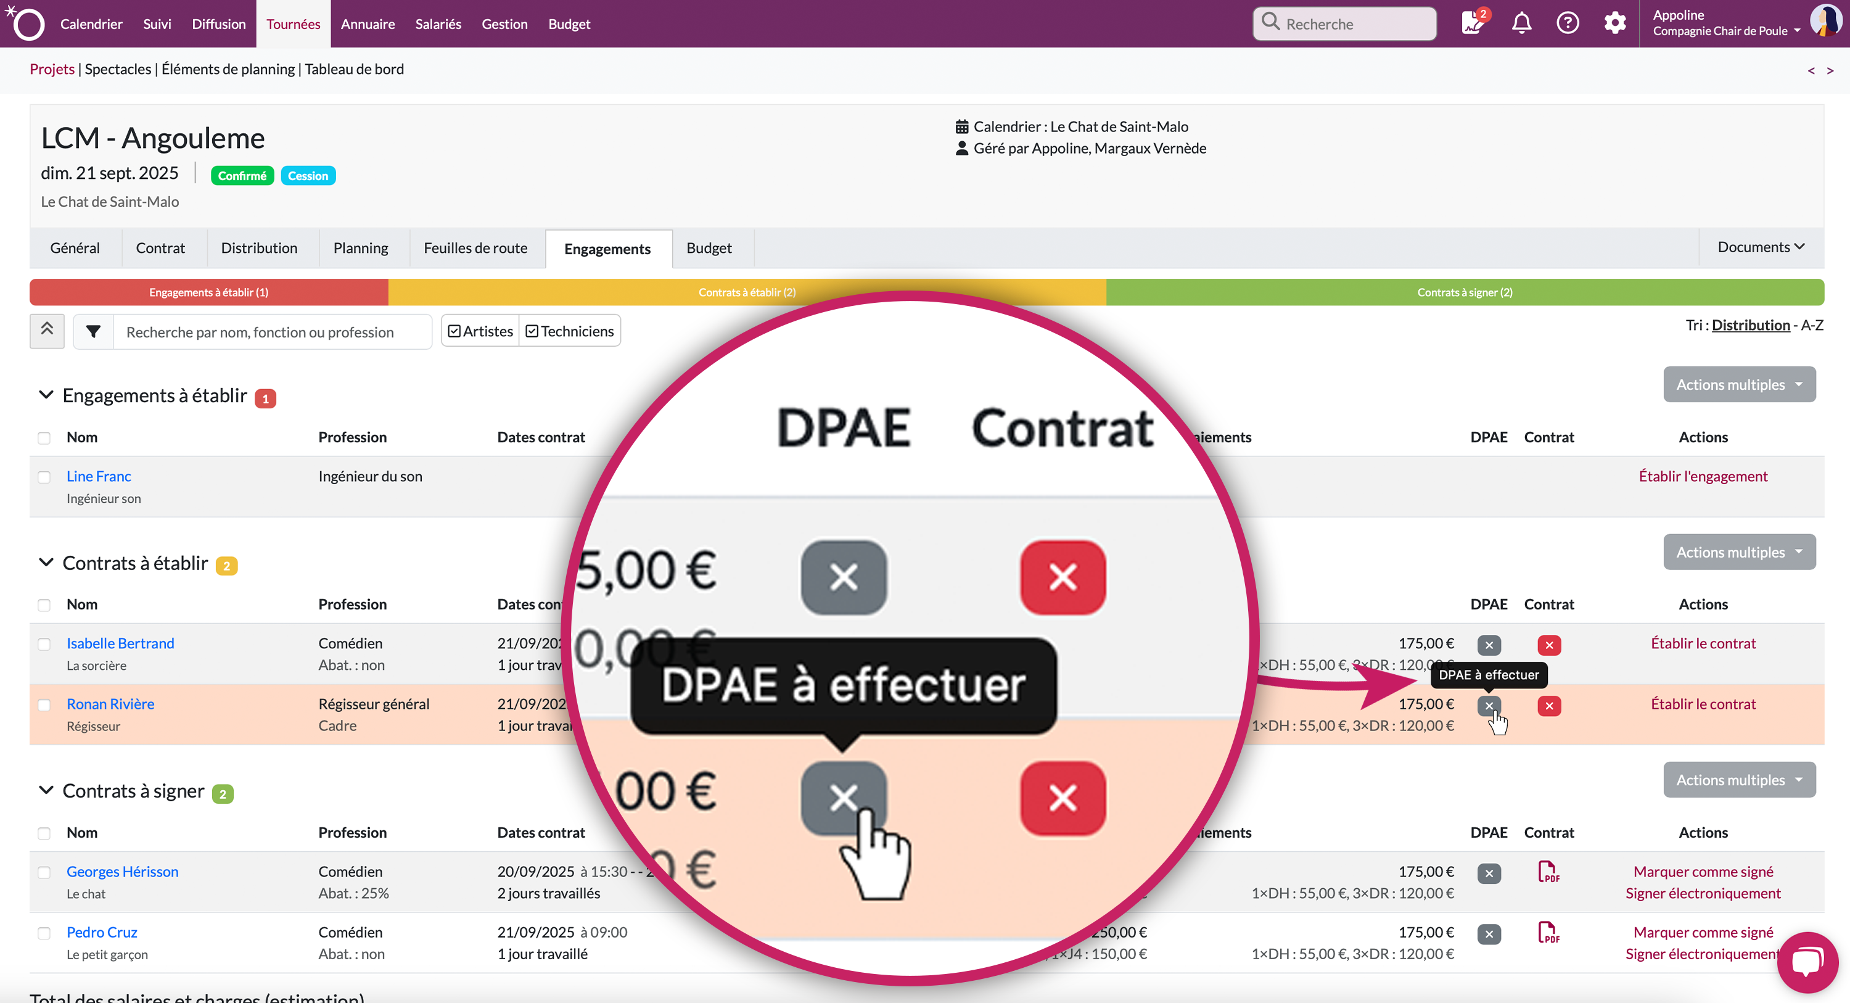The width and height of the screenshot is (1850, 1003).
Task: Click the DPAE status icon for Georges Hérisson
Action: tap(1489, 873)
